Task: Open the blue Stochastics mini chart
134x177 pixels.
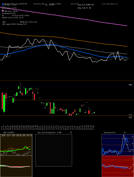Action: (118, 145)
